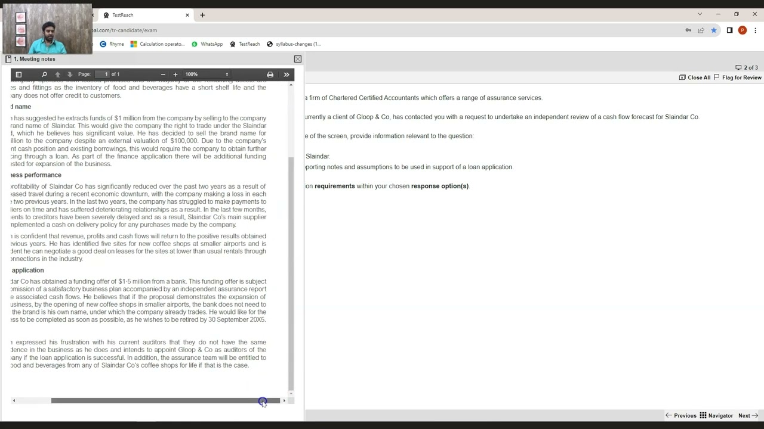
Task: Open the WhatsApp bookmark
Action: click(207, 44)
